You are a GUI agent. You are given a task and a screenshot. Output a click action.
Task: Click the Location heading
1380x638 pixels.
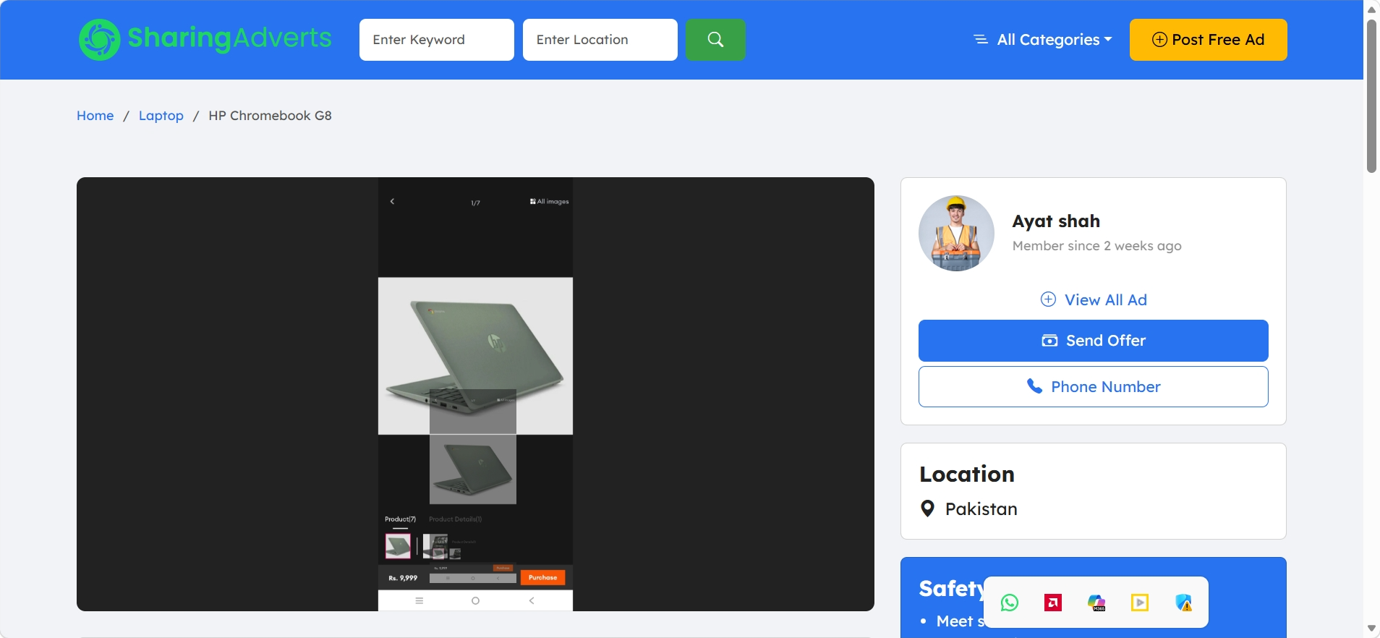click(x=967, y=475)
